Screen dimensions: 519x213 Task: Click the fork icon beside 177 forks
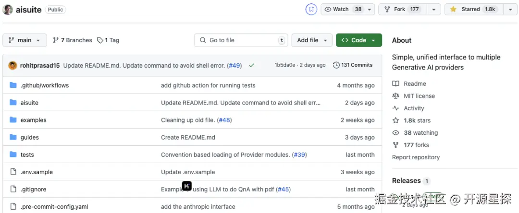pyautogui.click(x=395, y=145)
